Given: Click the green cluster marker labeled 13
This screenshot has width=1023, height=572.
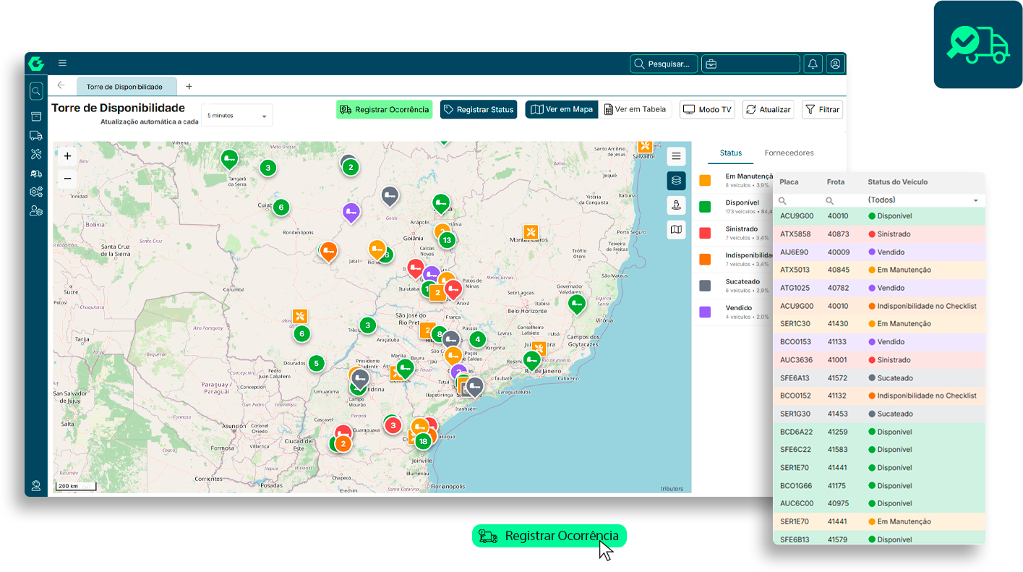Looking at the screenshot, I should pos(447,240).
